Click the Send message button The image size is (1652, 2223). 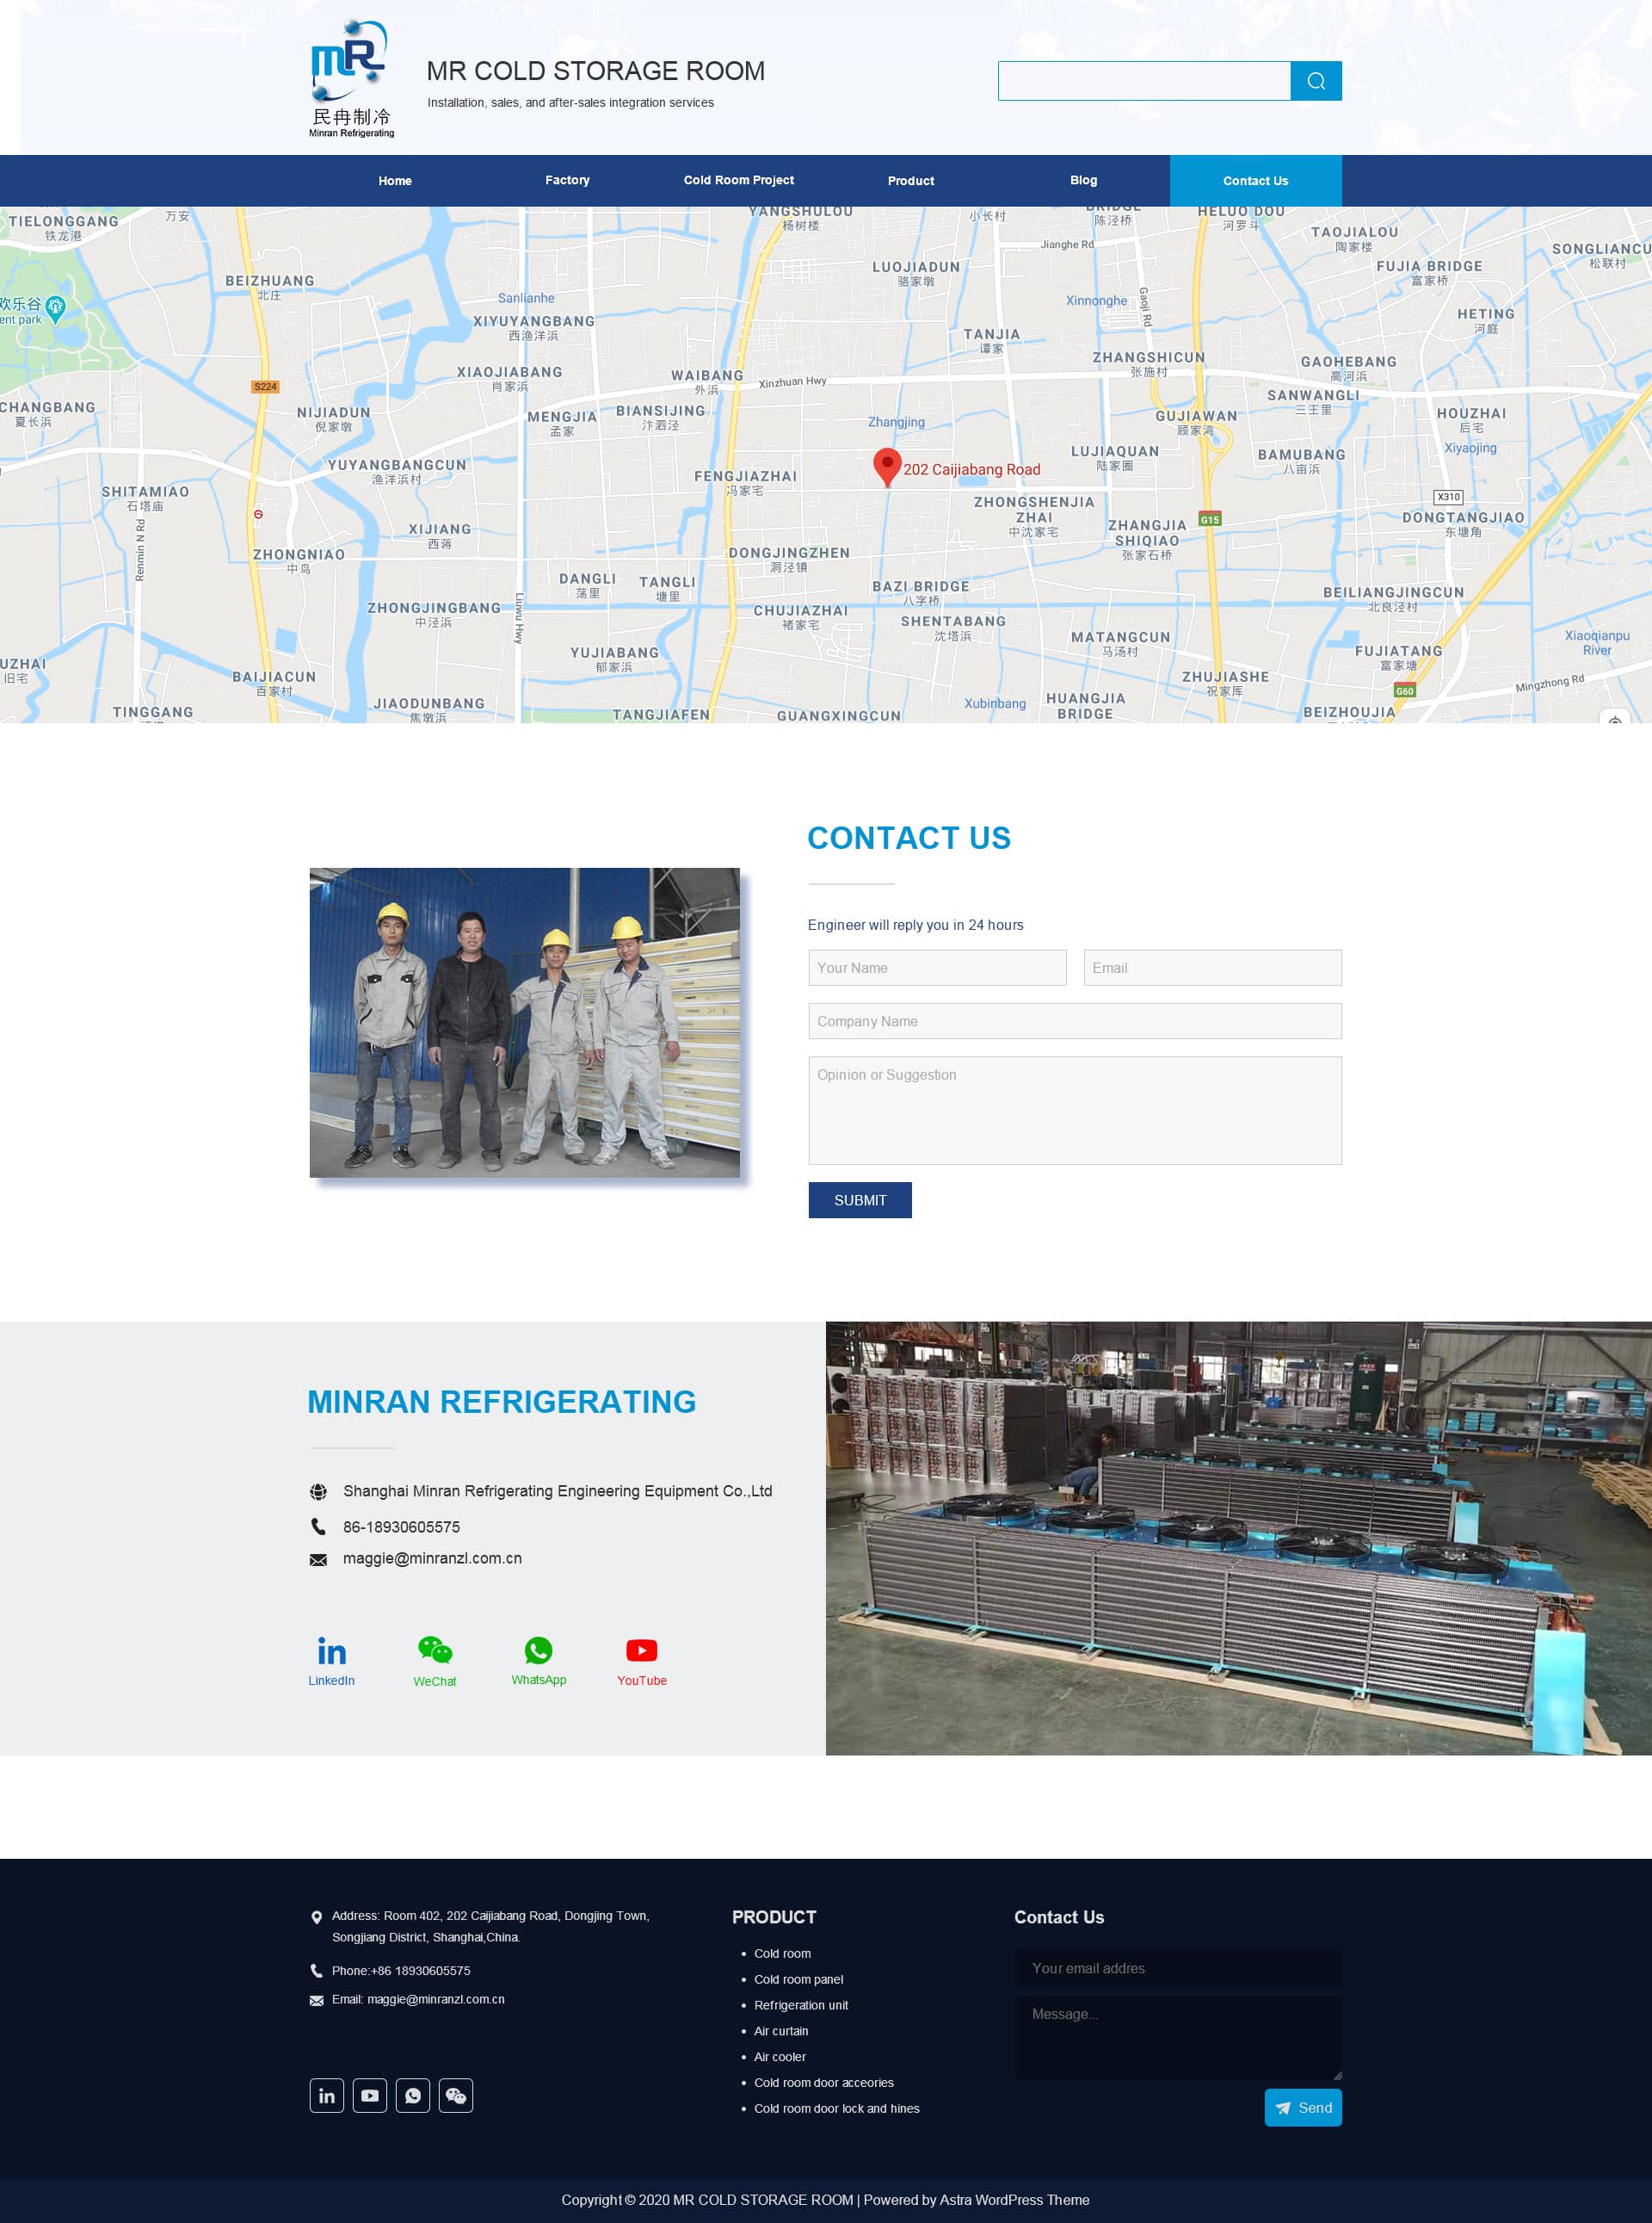point(1302,2107)
